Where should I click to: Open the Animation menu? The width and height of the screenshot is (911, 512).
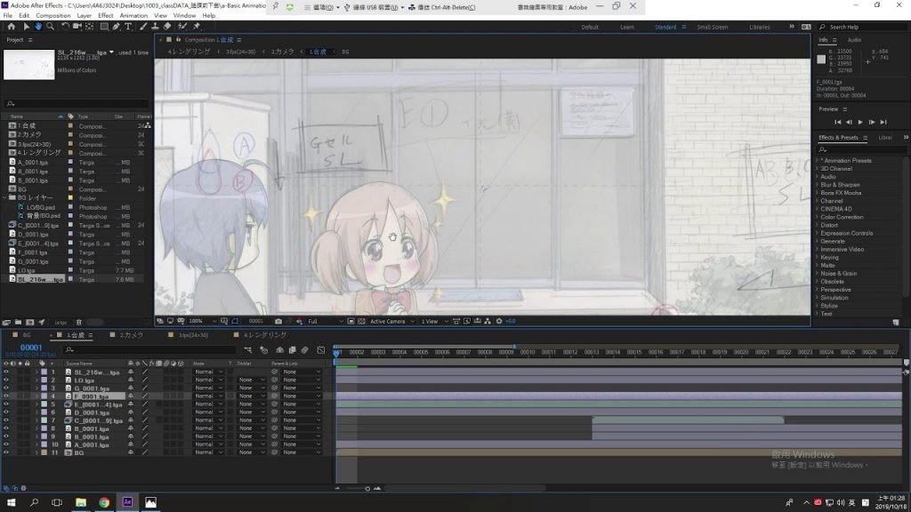click(133, 16)
